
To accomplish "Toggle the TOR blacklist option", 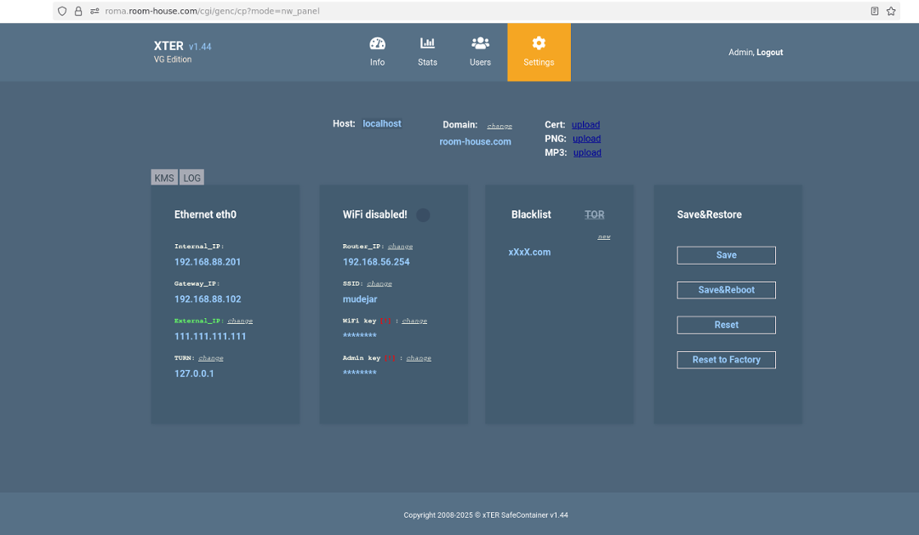I will tap(594, 215).
